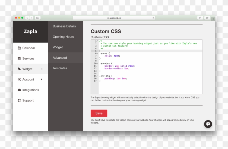Image resolution: width=228 pixels, height=149 pixels.
Task: Toggle the browser sidebar button
Action: 37,18
